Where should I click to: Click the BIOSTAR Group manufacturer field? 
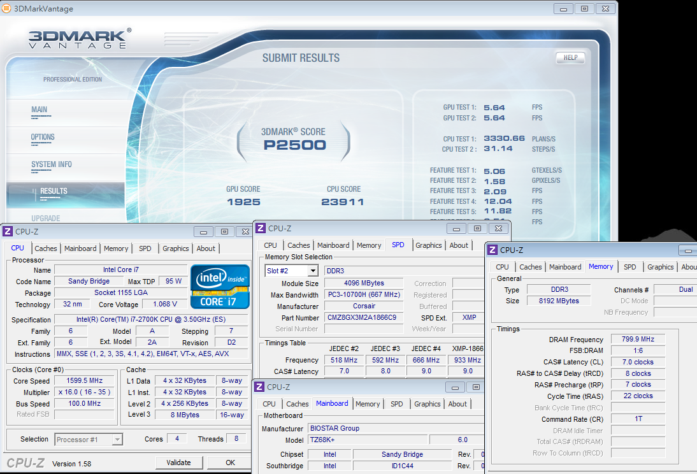point(396,428)
